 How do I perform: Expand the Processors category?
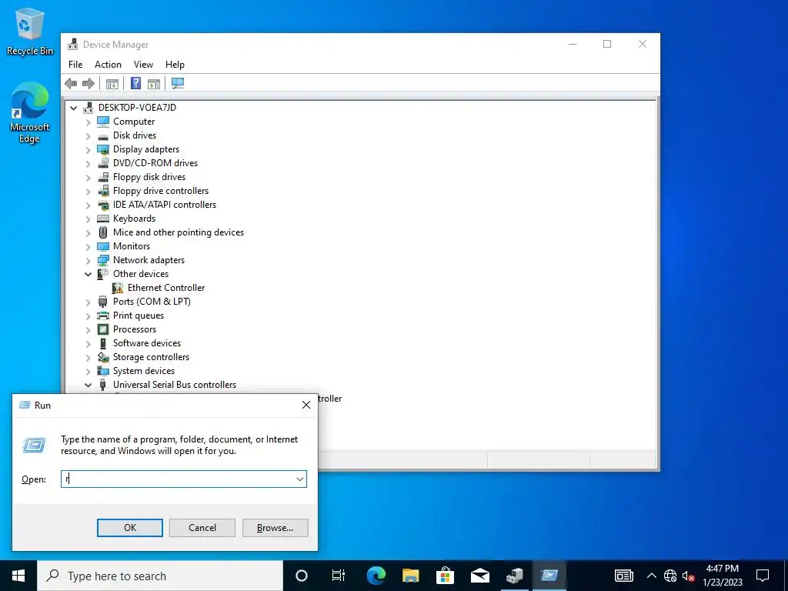88,330
